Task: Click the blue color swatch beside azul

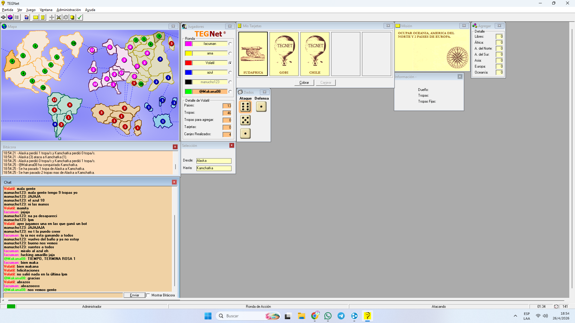Action: coord(188,72)
